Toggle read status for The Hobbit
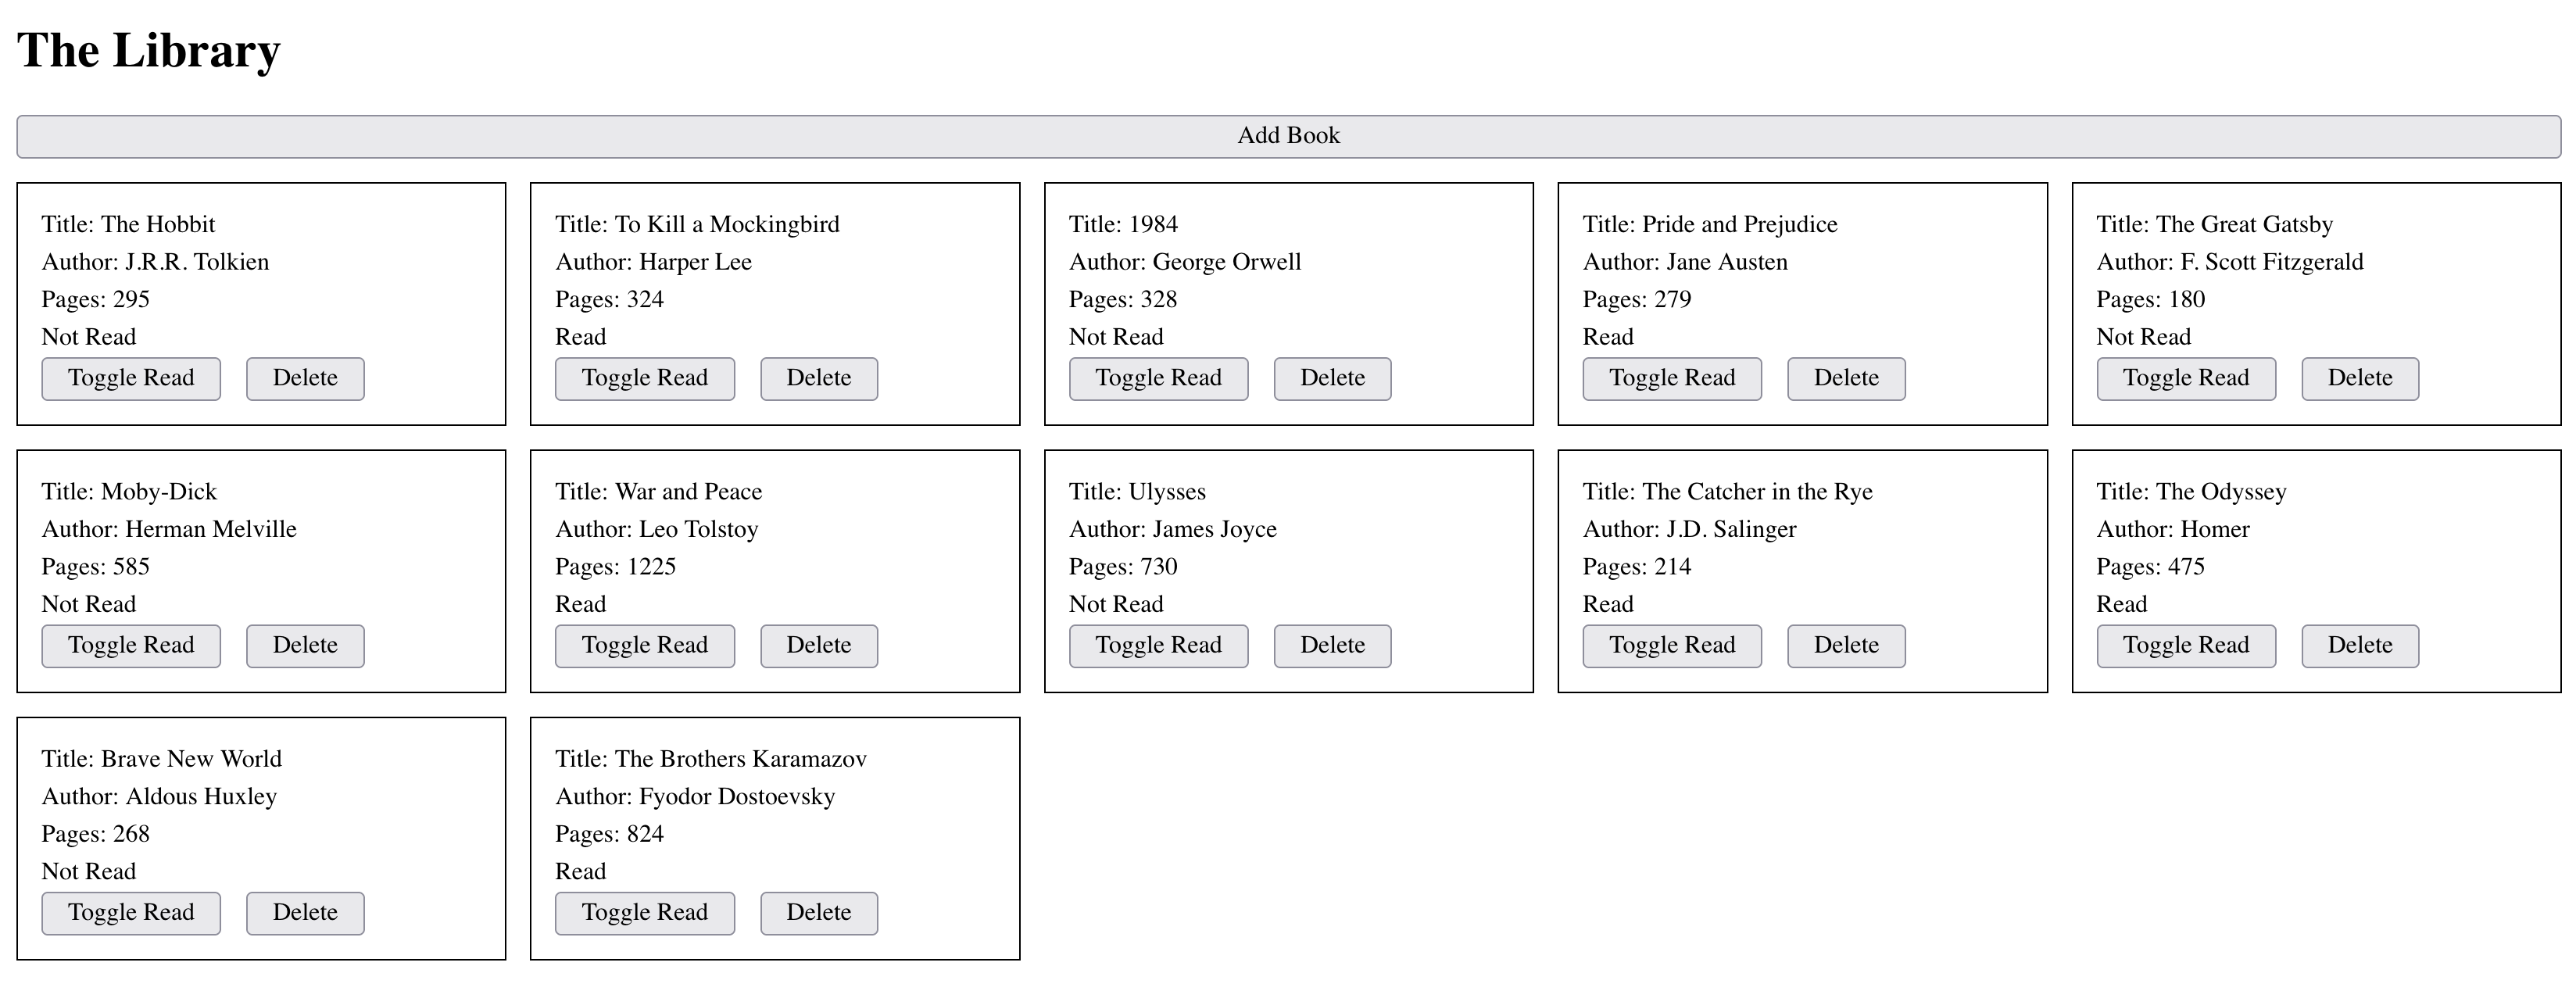The image size is (2576, 991). click(131, 379)
